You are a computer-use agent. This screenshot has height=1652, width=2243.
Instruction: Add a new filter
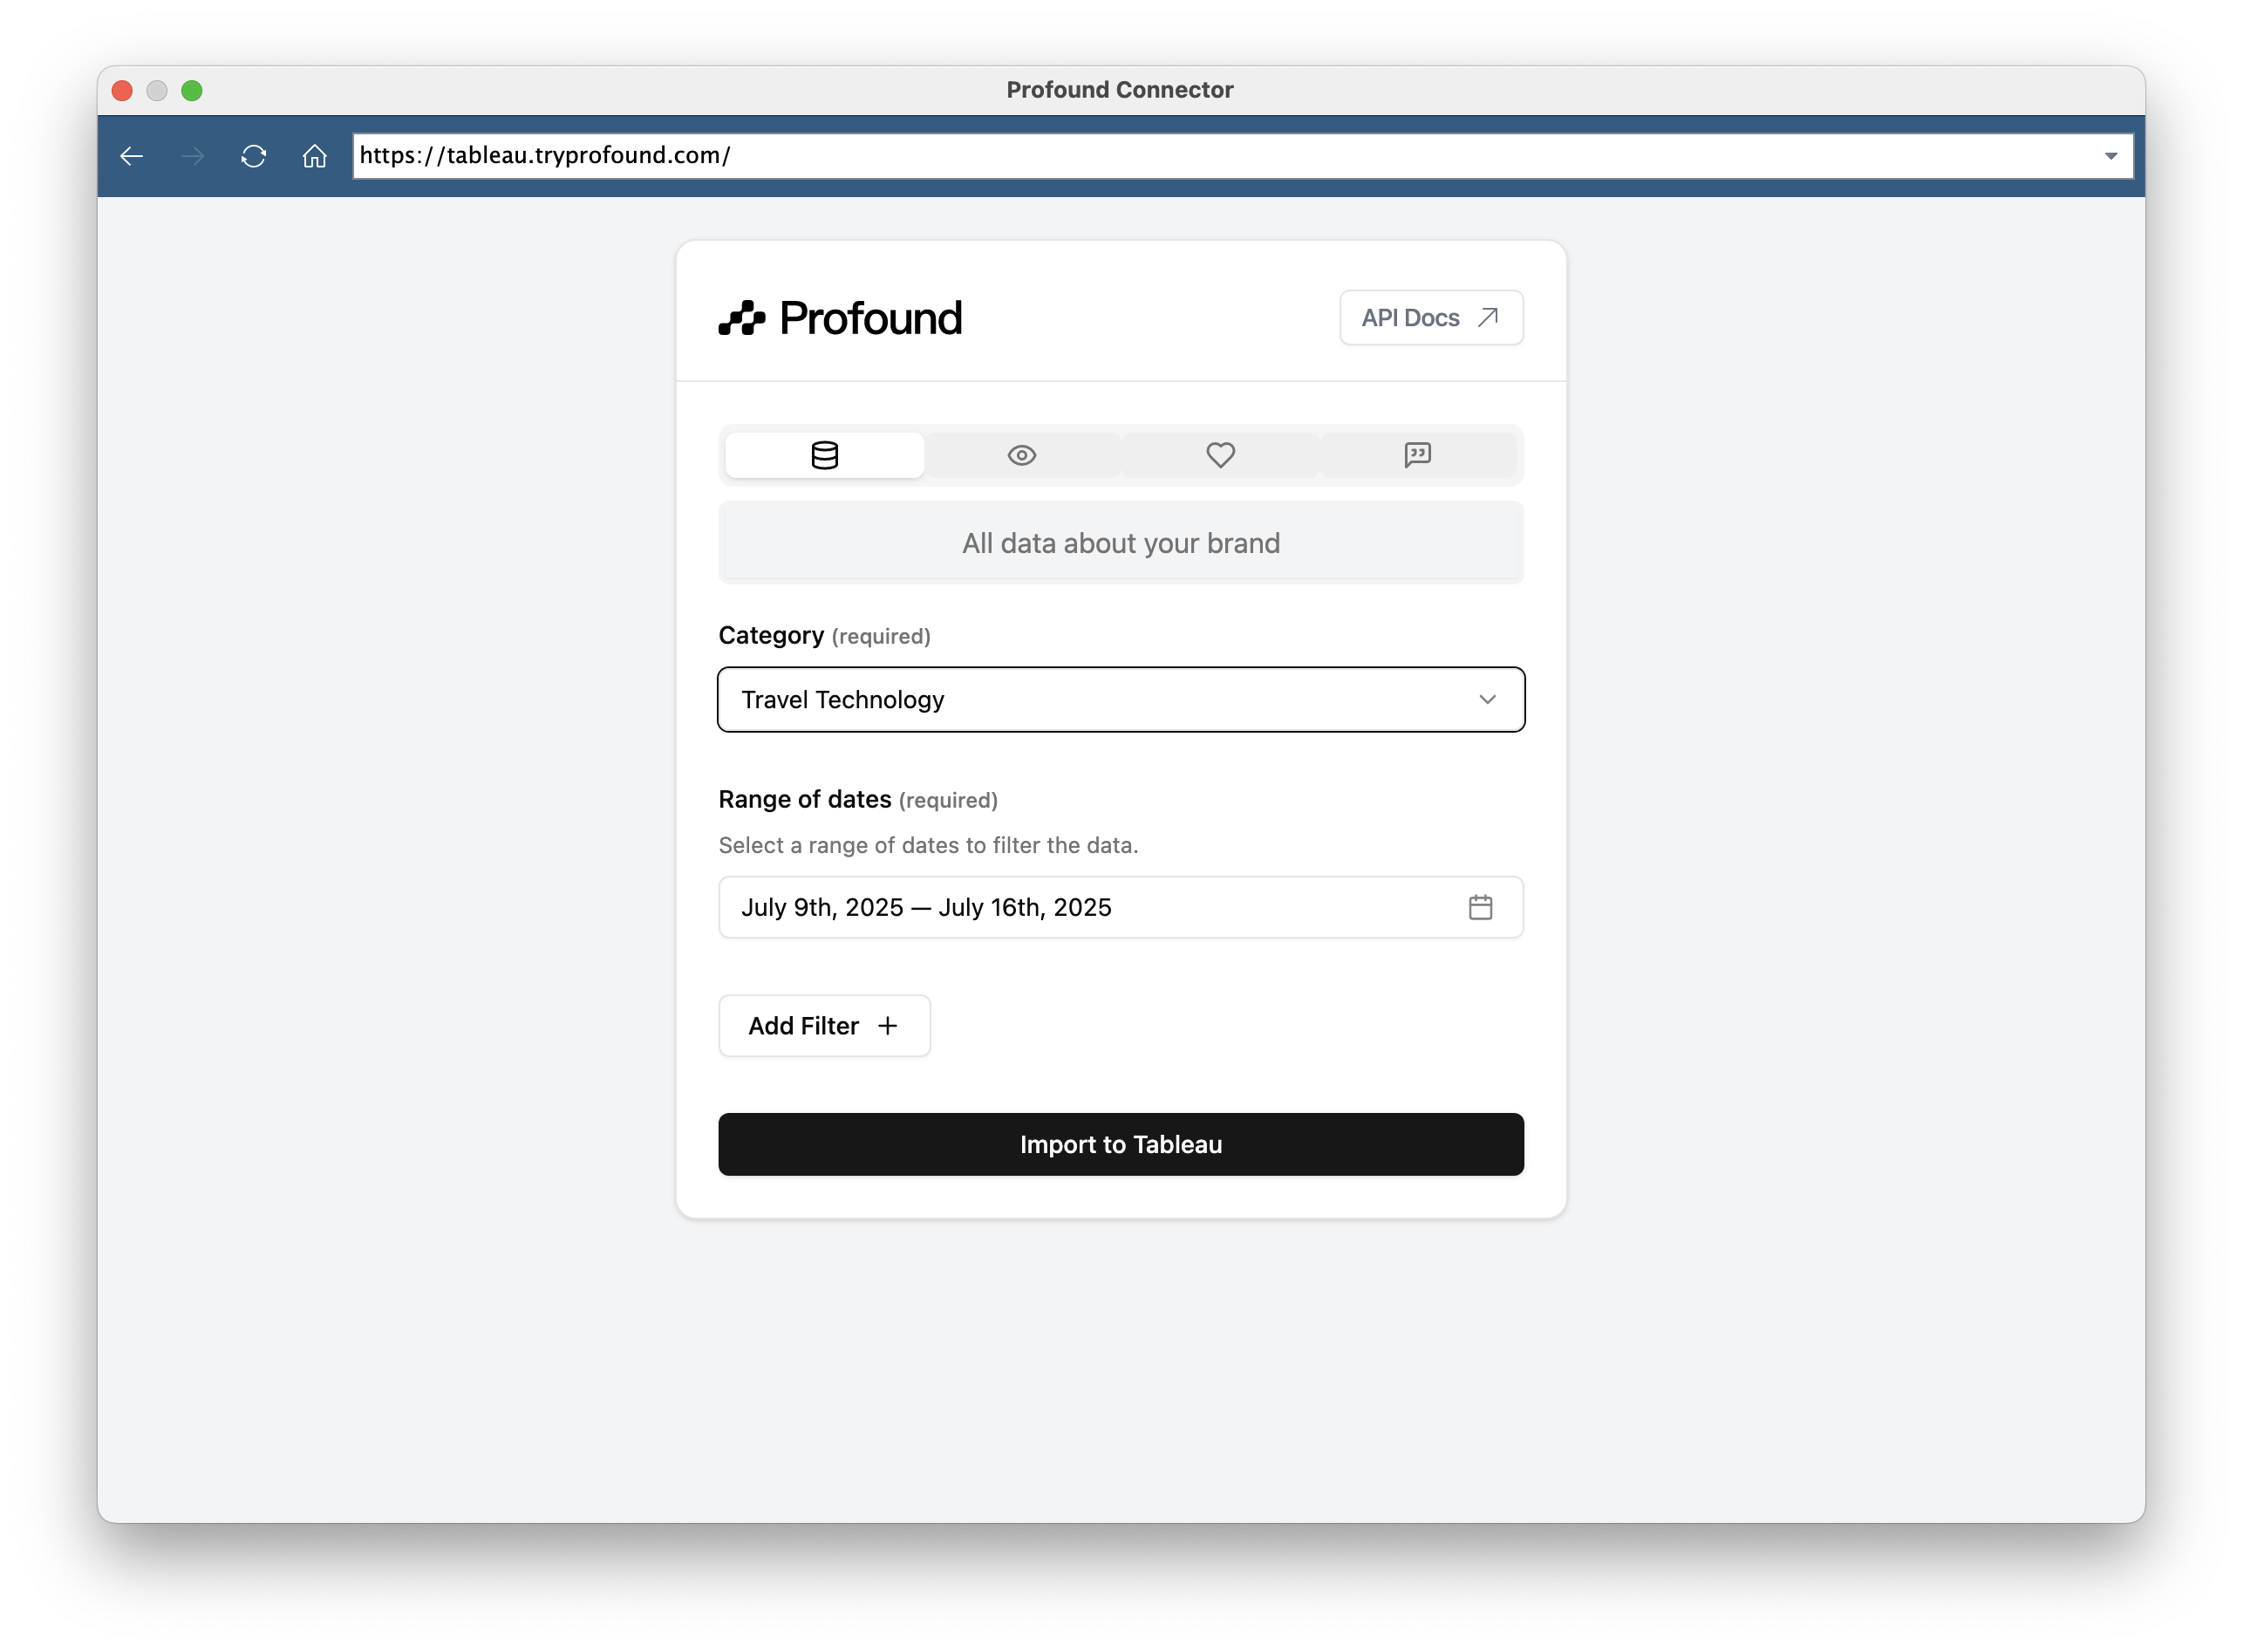click(x=823, y=1025)
